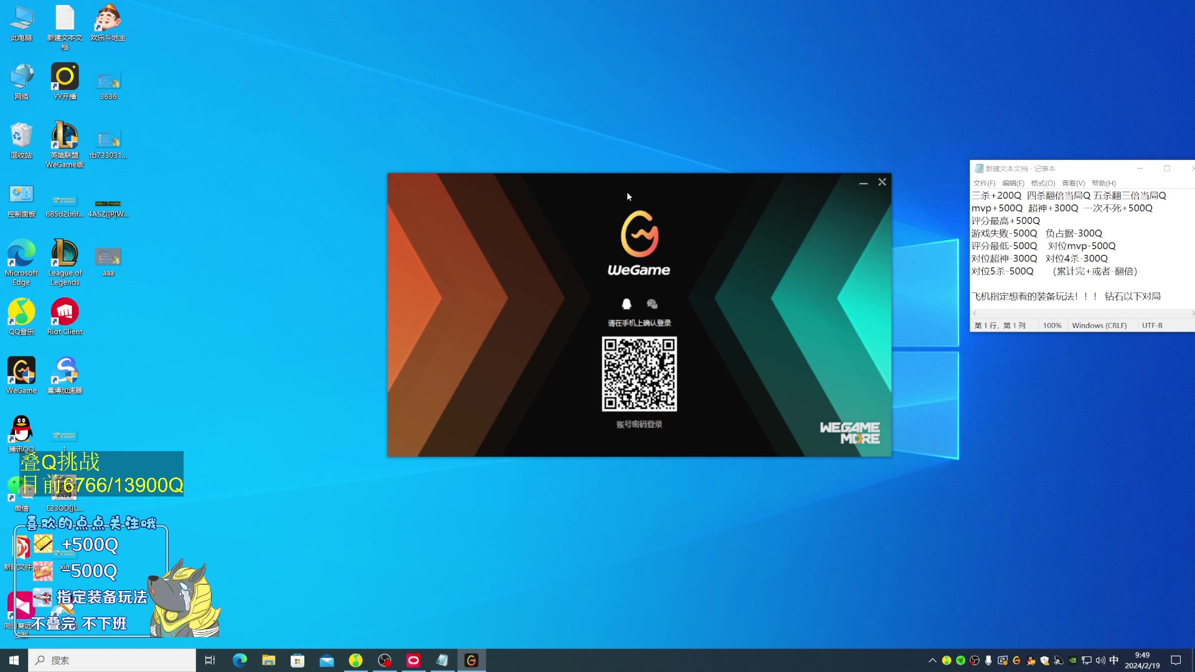Image resolution: width=1195 pixels, height=672 pixels.
Task: Switch to WeGame on taskbar
Action: pos(471,660)
